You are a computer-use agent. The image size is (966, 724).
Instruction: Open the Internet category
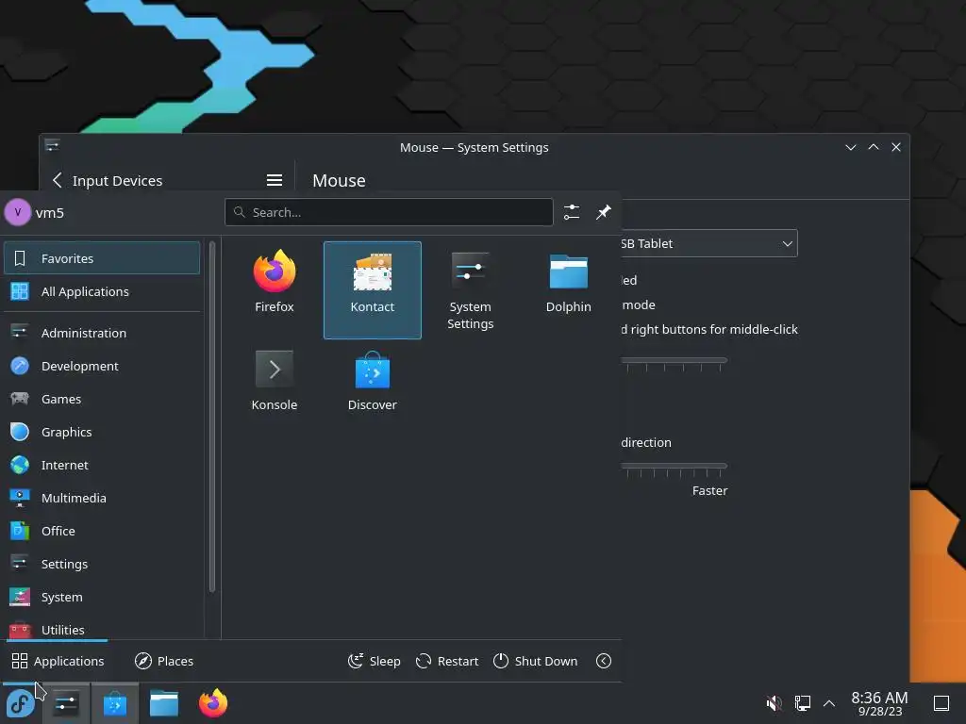click(102, 465)
